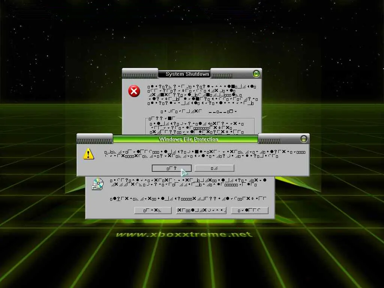Click the leftmost button in the bottom CD dialog

(x=153, y=210)
